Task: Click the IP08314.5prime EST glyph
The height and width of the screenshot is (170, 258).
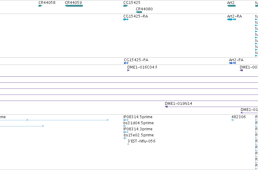Action: point(126,120)
